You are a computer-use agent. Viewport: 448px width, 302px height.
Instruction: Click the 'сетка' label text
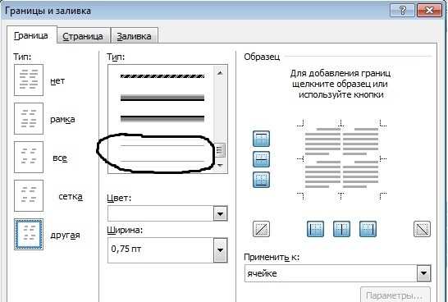(71, 197)
